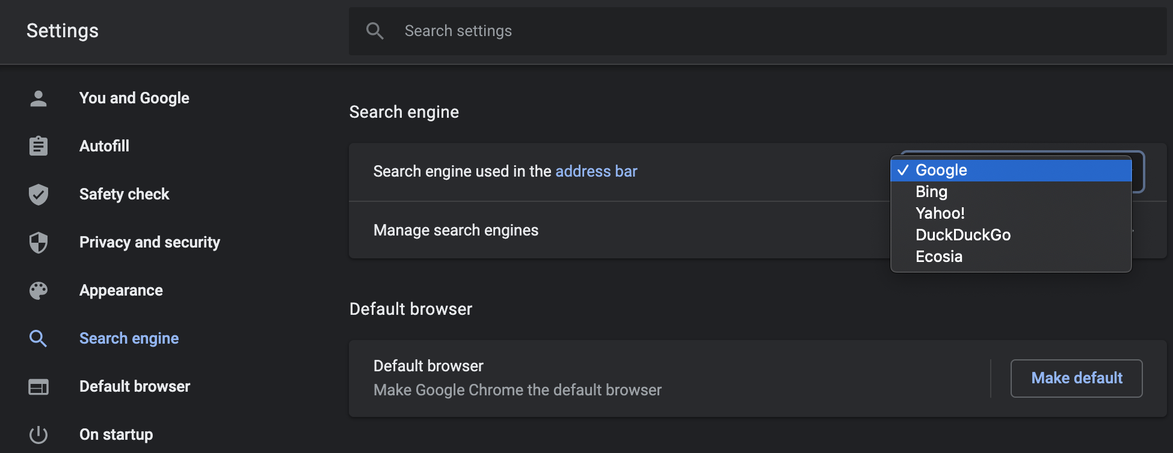
Task: Choose Bing from the search engine list
Action: (x=931, y=192)
